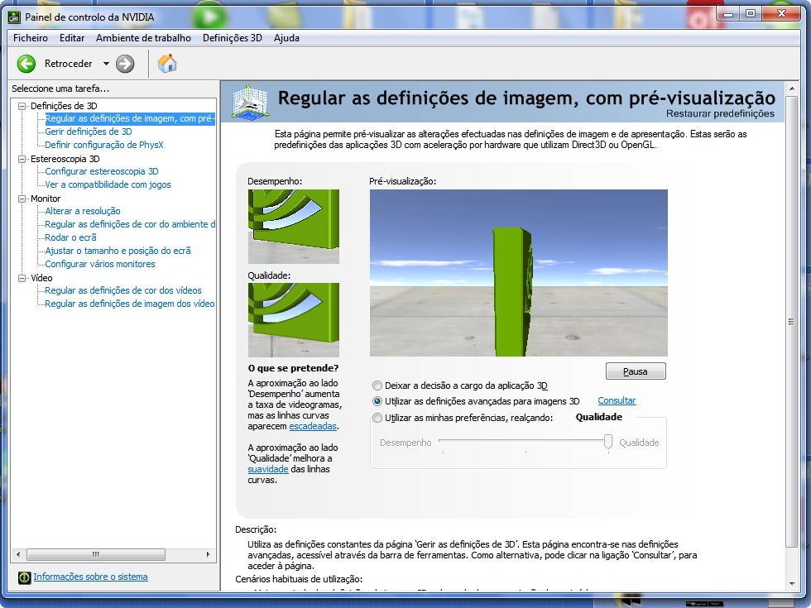Select 'Definir configuração de PhysX'
This screenshot has width=811, height=608.
[x=104, y=146]
